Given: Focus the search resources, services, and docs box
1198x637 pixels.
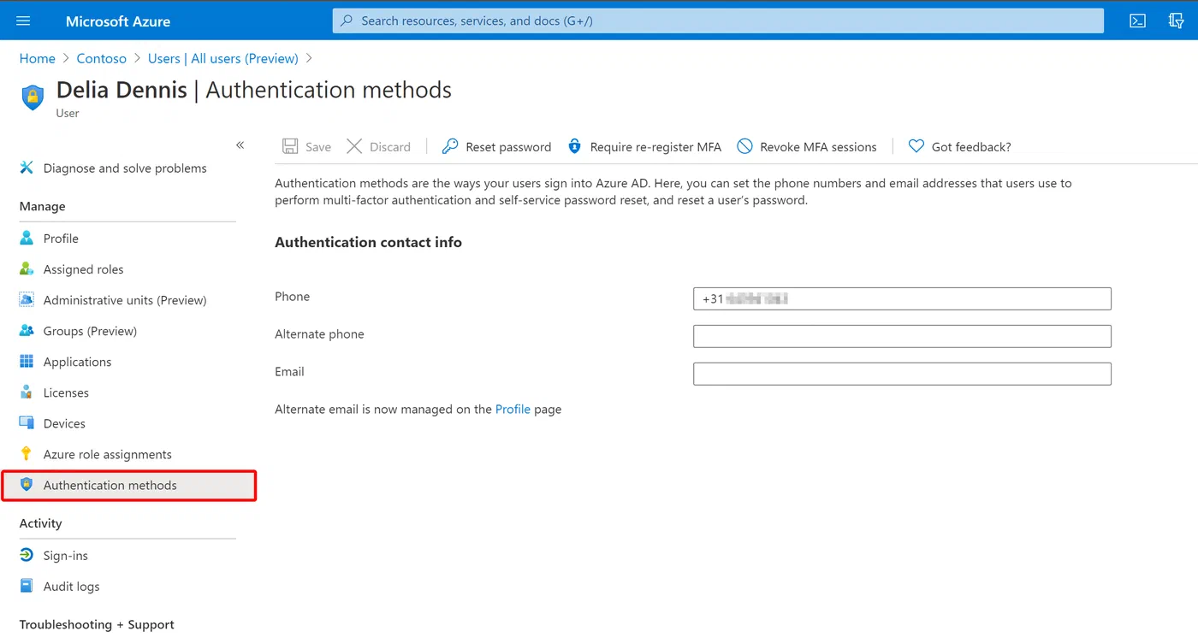Looking at the screenshot, I should (718, 21).
